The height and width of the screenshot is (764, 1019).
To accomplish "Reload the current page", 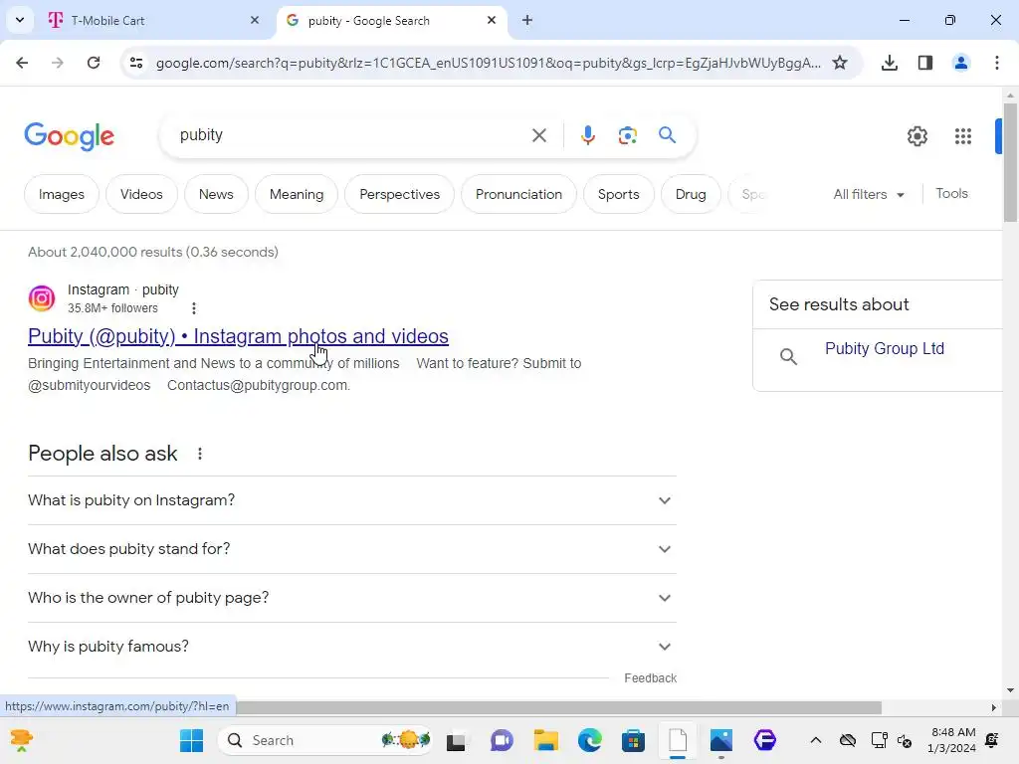I will (x=94, y=63).
